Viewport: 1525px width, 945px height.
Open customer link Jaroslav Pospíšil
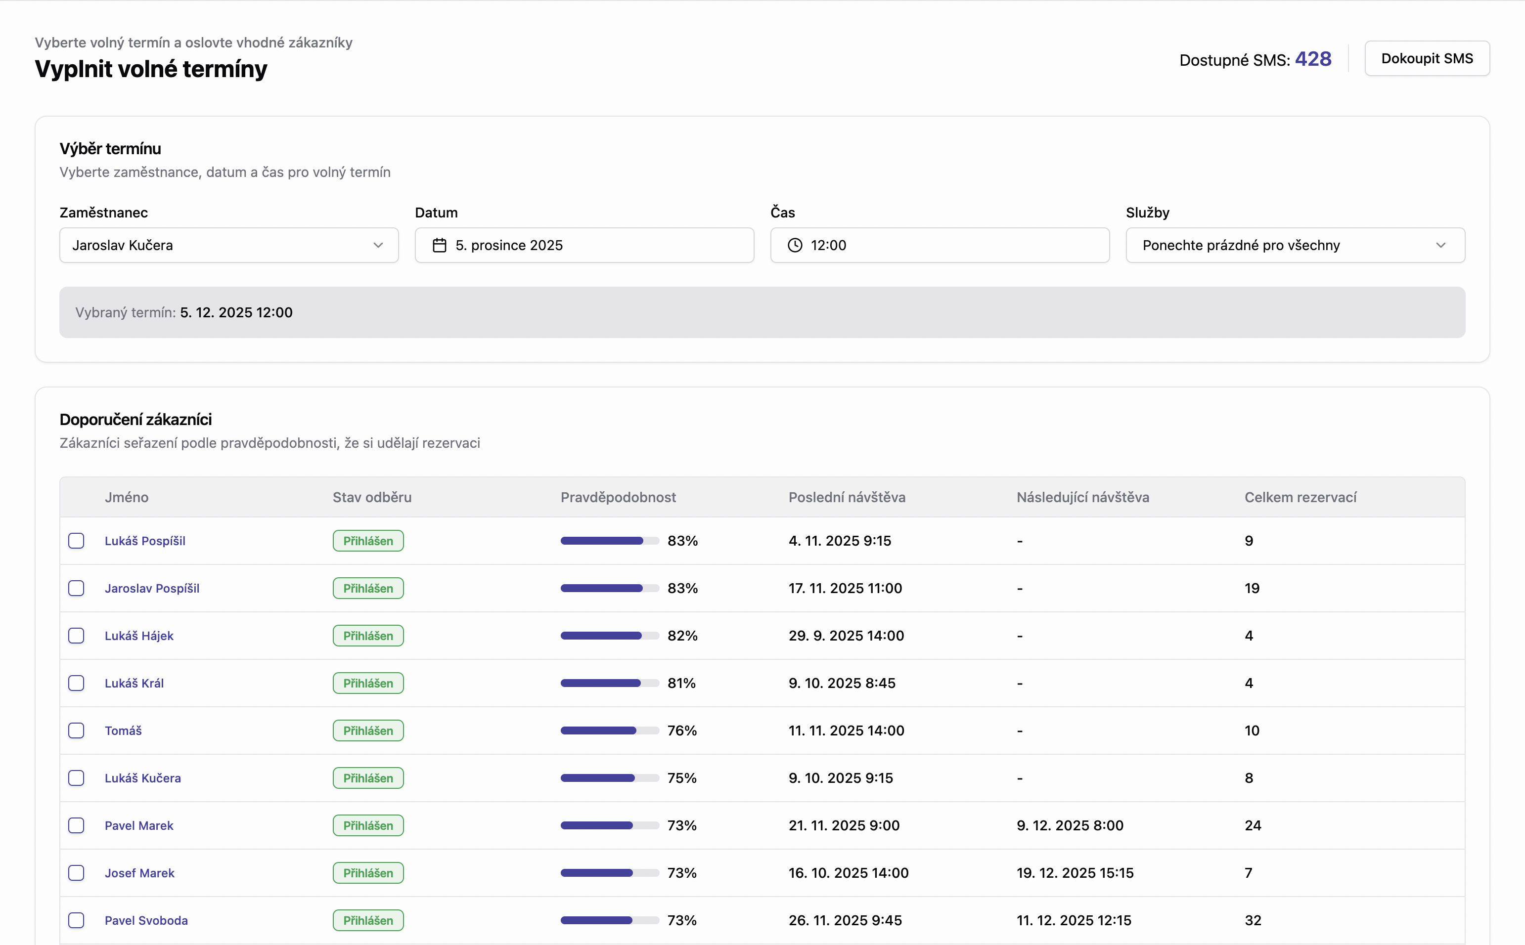[x=152, y=588]
